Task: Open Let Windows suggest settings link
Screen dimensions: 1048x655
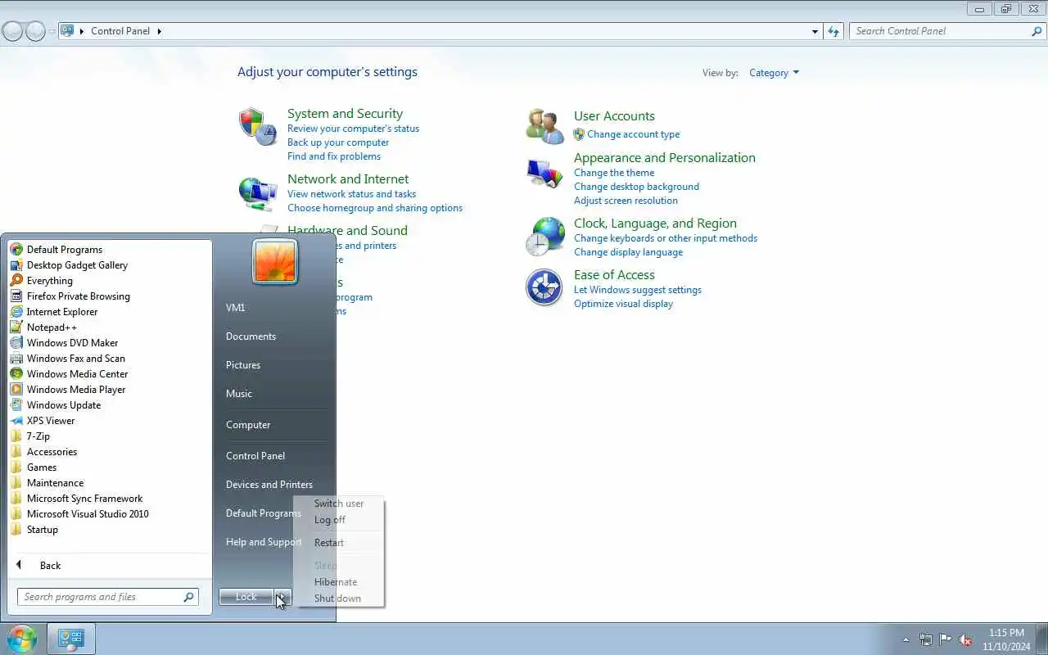Action: coord(638,290)
